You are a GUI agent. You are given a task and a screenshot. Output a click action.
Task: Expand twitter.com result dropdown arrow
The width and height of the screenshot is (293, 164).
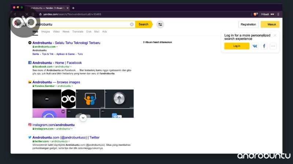click(69, 141)
